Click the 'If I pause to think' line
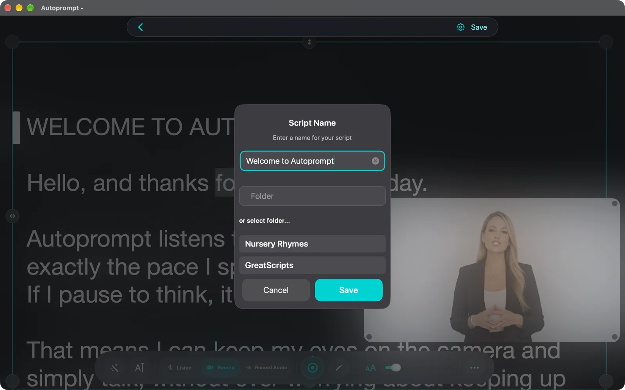 [x=130, y=295]
